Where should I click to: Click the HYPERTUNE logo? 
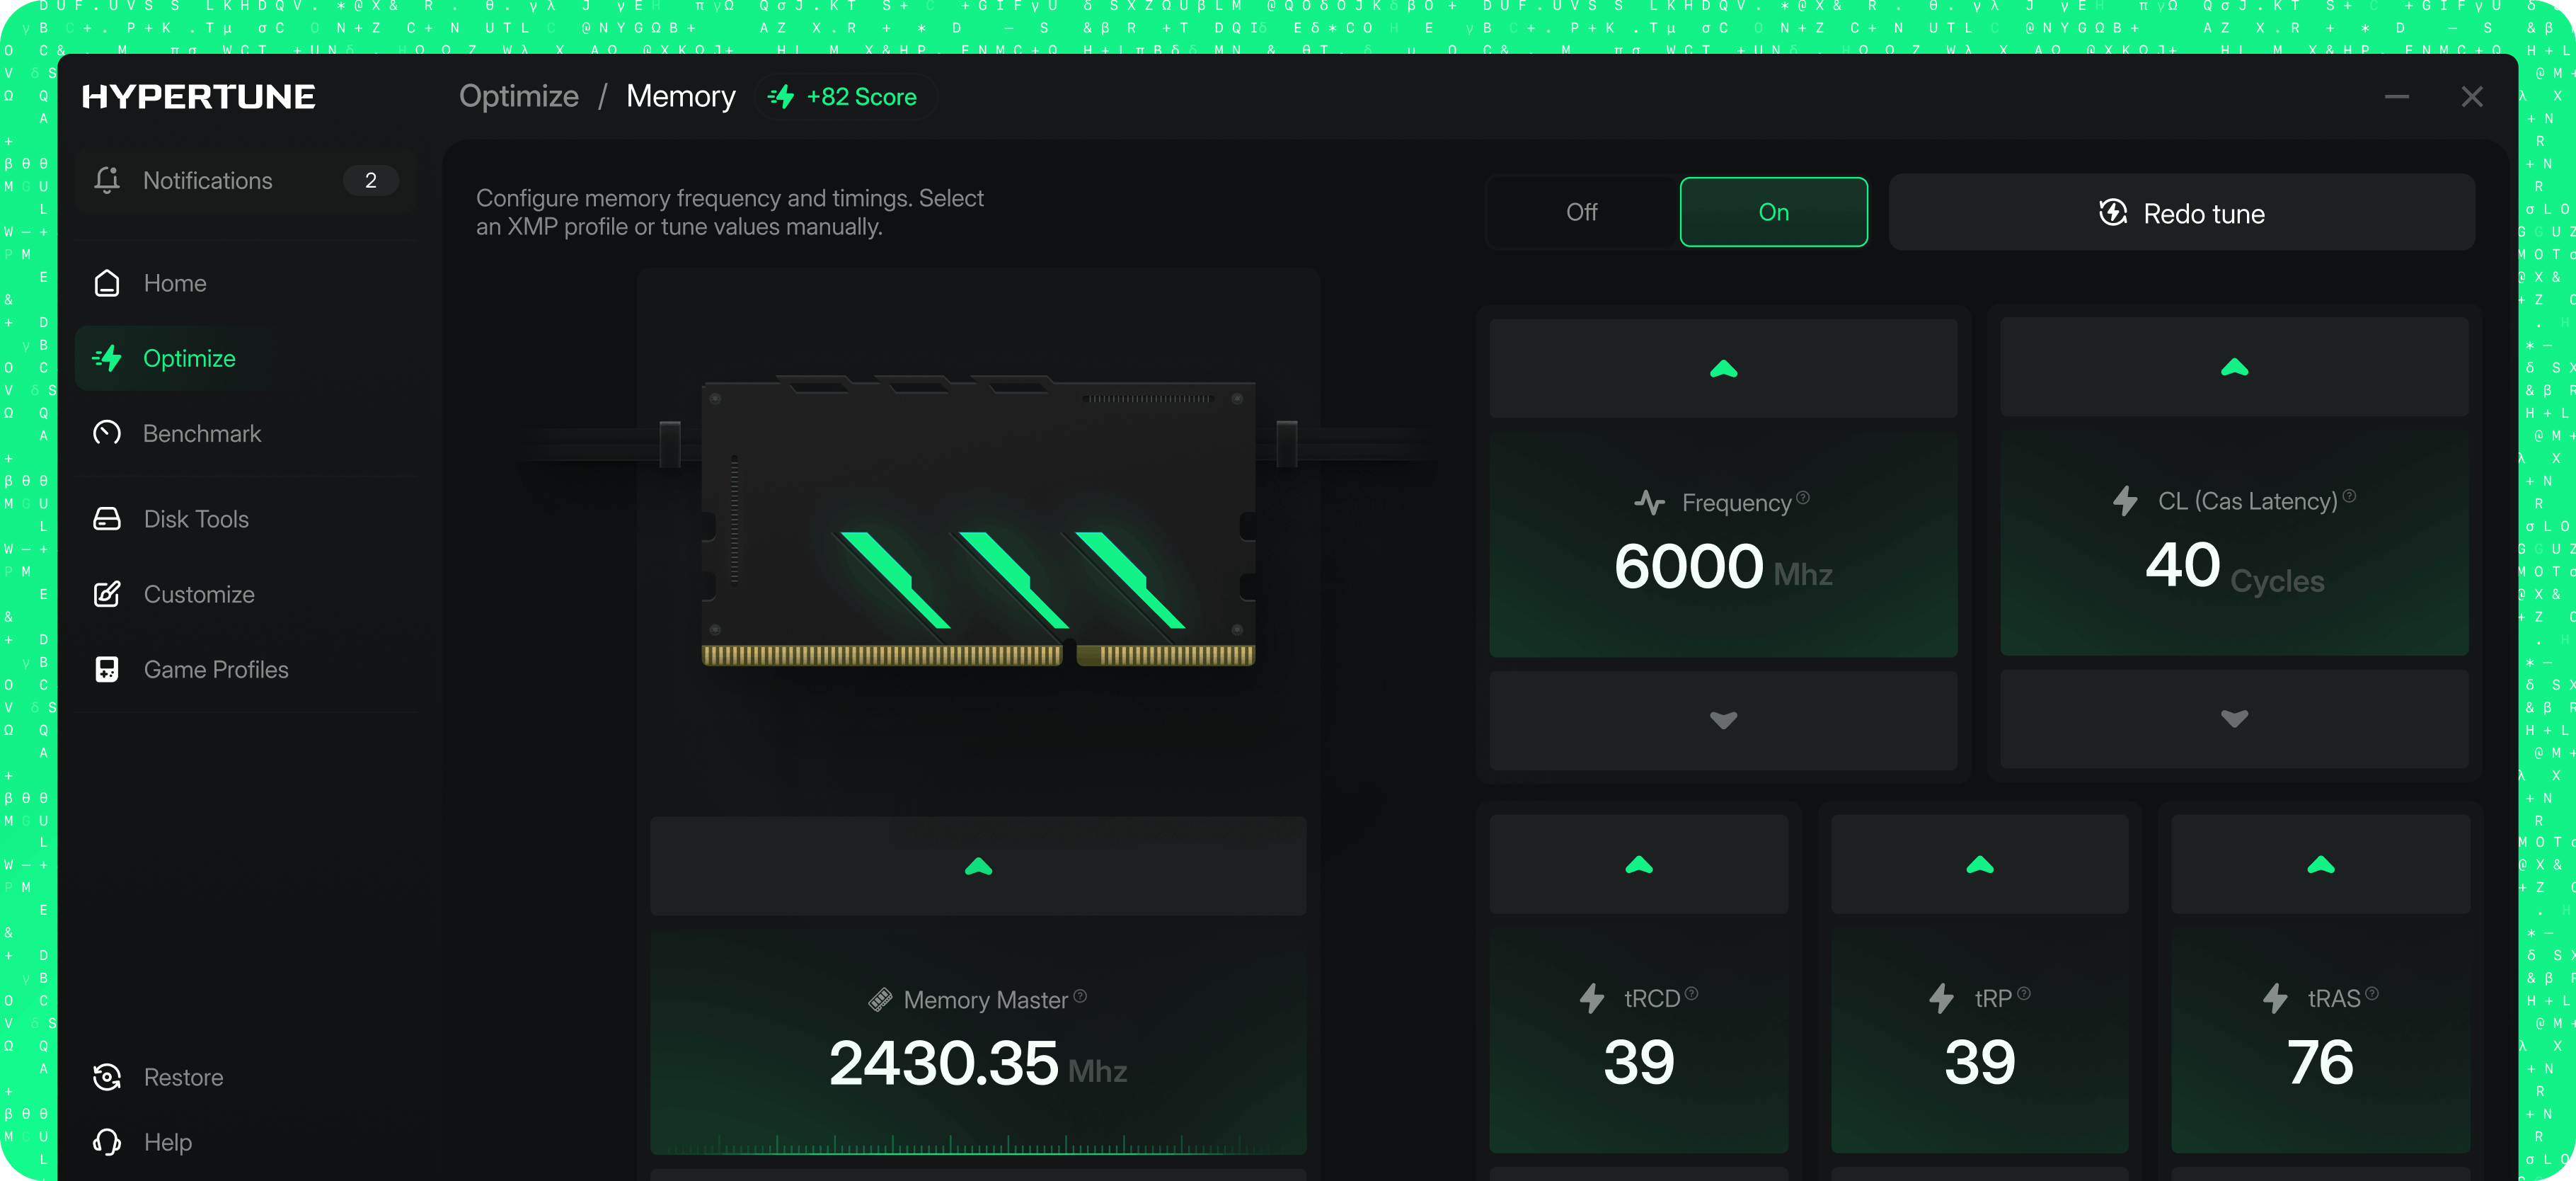(x=199, y=96)
